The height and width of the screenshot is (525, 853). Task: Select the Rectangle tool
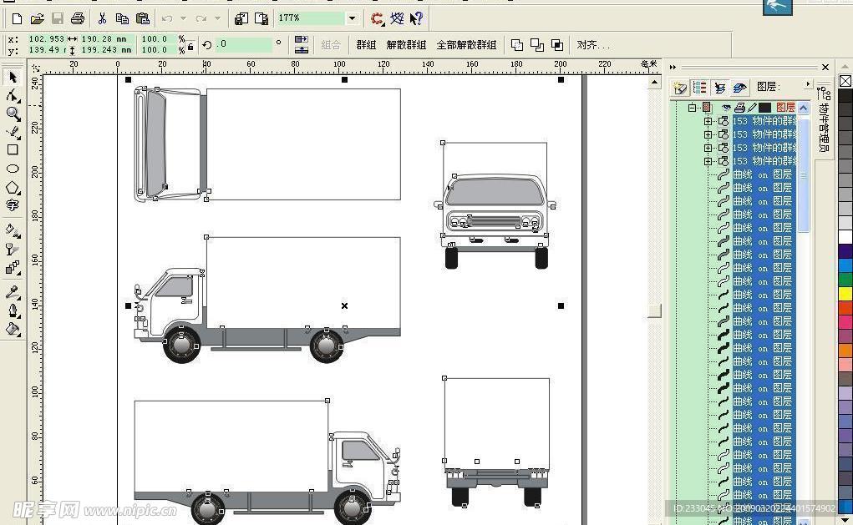13,149
